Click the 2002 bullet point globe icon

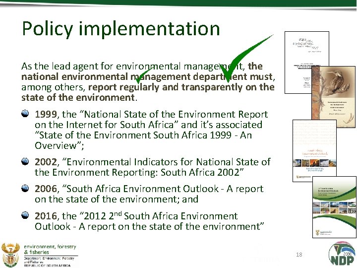[x=25, y=161]
